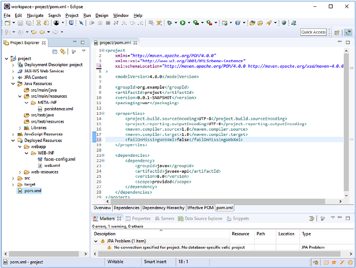Expand the JPA Content node
Image resolution: width=356 pixels, height=268 pixels.
(x=13, y=78)
